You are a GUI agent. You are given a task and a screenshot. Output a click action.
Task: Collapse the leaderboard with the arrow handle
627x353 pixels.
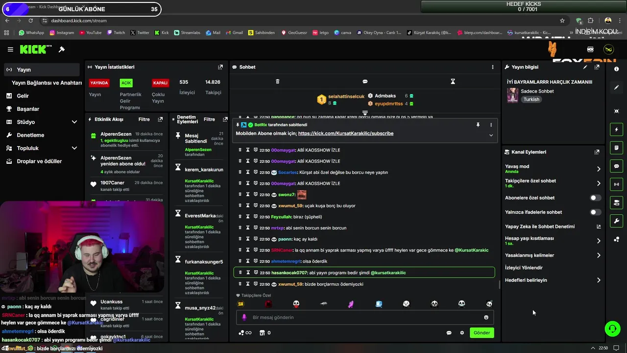click(365, 113)
